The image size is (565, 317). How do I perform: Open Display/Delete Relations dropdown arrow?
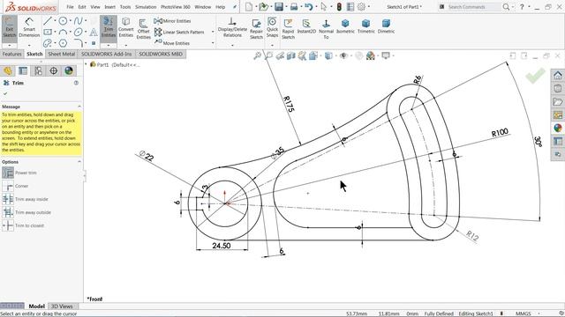[x=232, y=46]
